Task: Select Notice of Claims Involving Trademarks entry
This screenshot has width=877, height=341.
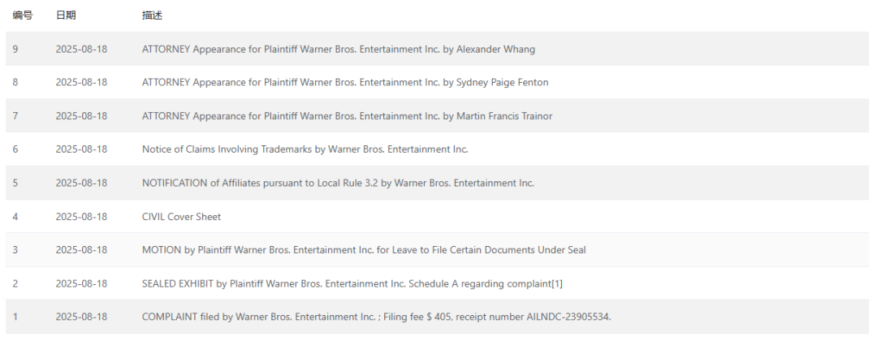Action: [x=305, y=149]
